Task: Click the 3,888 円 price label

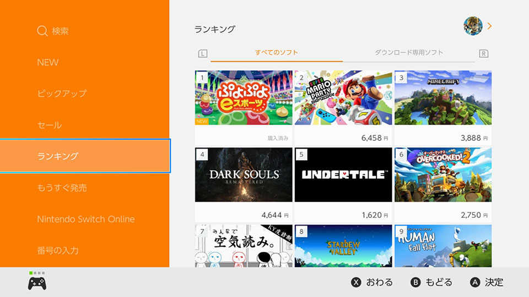Action: point(474,138)
